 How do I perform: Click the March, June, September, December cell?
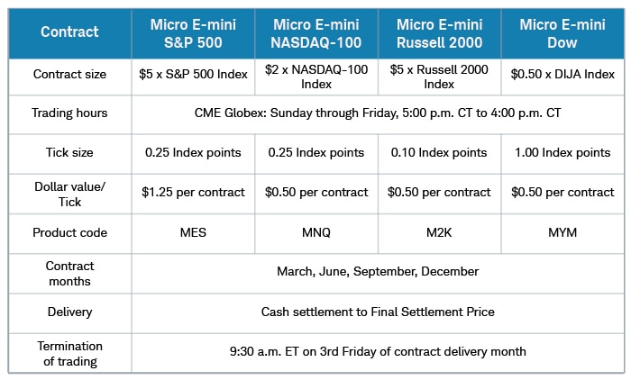pos(378,272)
